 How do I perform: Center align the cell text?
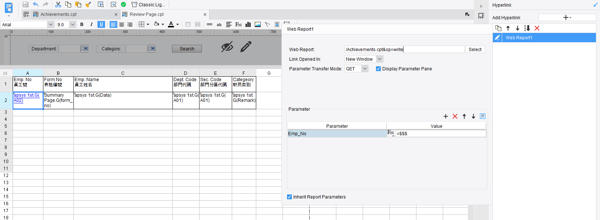pyautogui.click(x=122, y=24)
